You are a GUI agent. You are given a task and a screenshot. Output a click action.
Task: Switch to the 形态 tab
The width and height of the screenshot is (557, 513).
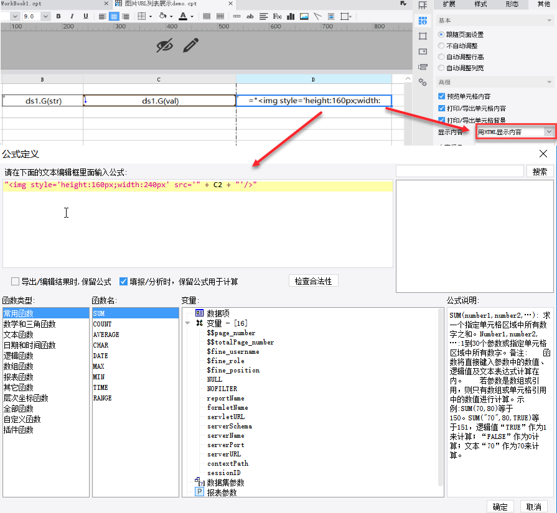tap(512, 4)
